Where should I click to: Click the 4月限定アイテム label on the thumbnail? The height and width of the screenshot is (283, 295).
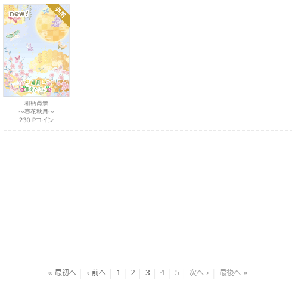point(36,86)
